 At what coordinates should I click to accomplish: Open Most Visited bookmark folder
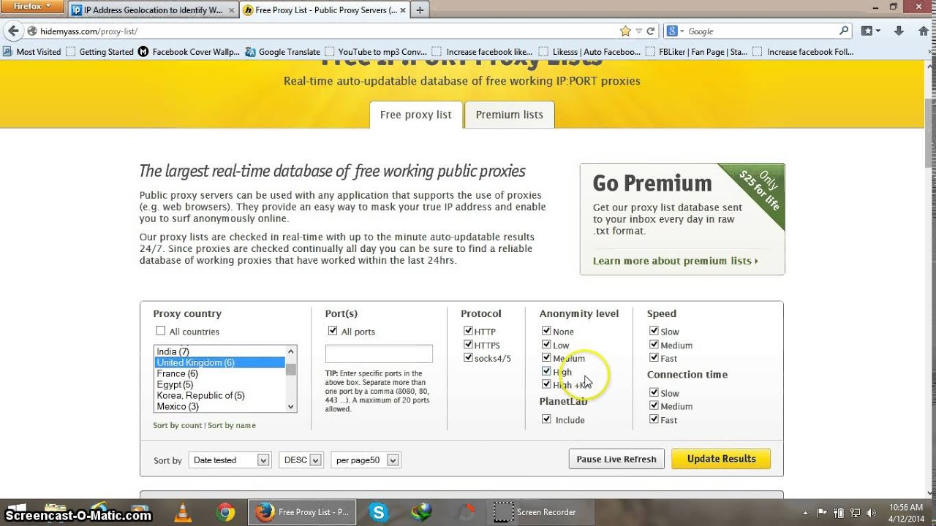click(32, 52)
